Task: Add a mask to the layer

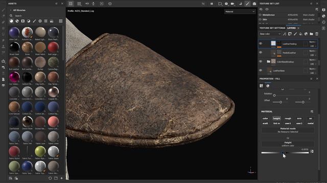Action: click(290, 34)
